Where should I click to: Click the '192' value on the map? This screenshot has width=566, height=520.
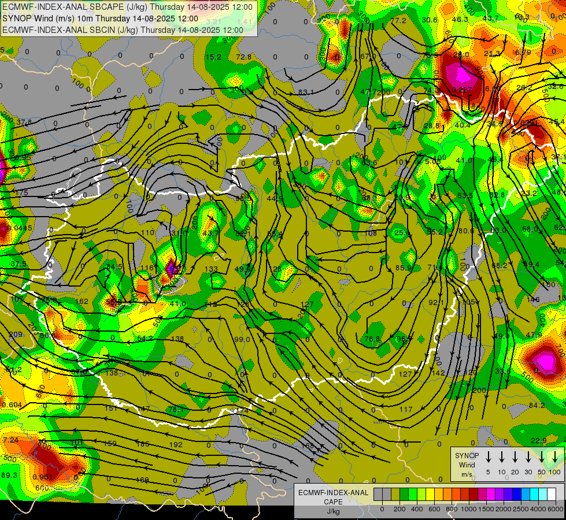pos(176,445)
